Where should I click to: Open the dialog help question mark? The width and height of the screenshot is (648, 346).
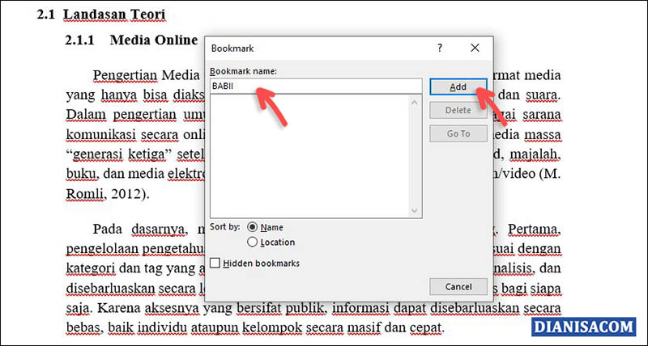[440, 48]
